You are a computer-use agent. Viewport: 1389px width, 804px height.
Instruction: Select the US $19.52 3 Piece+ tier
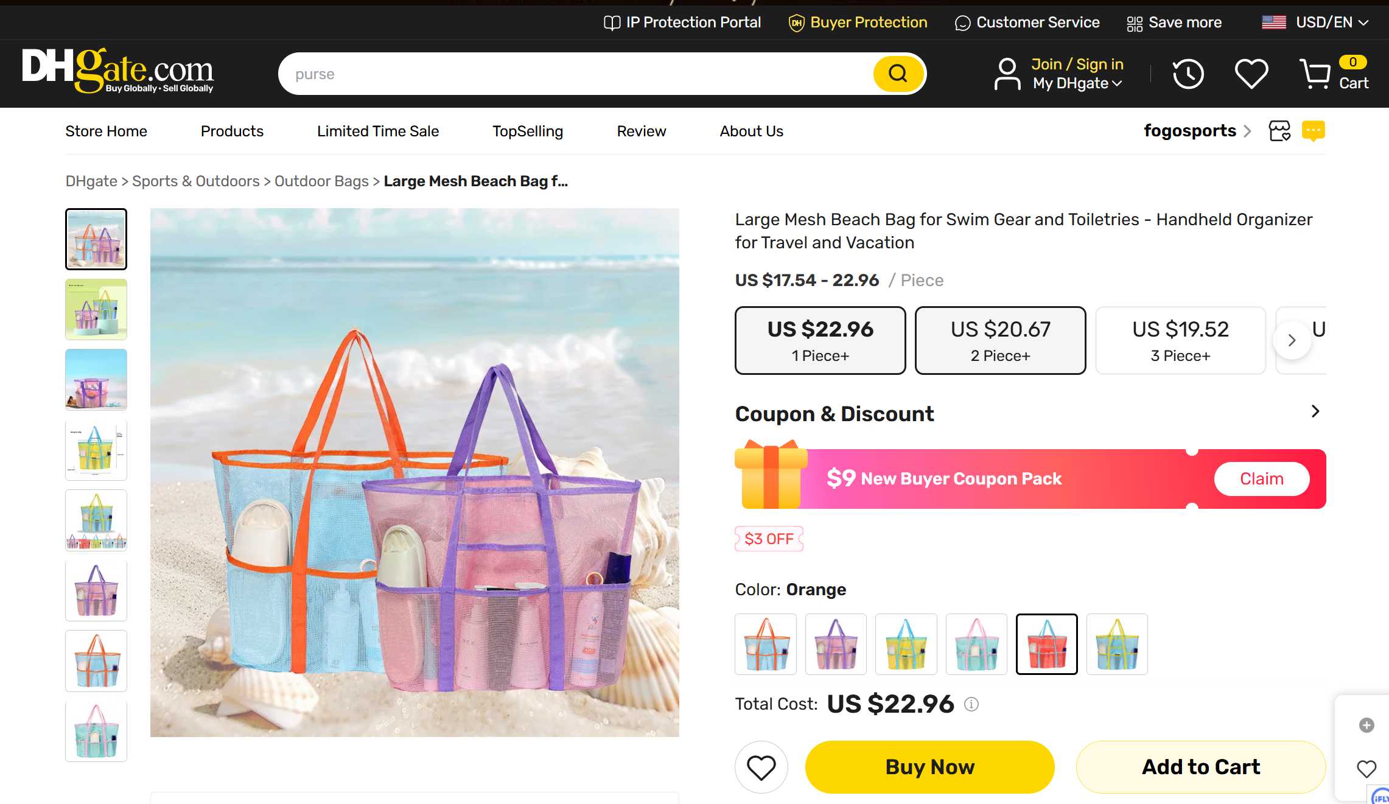tap(1180, 340)
